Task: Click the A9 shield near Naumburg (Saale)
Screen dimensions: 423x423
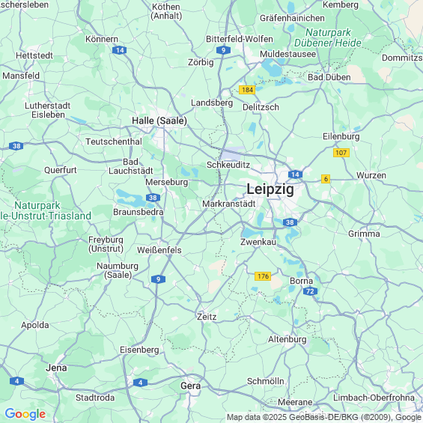Action: click(159, 279)
